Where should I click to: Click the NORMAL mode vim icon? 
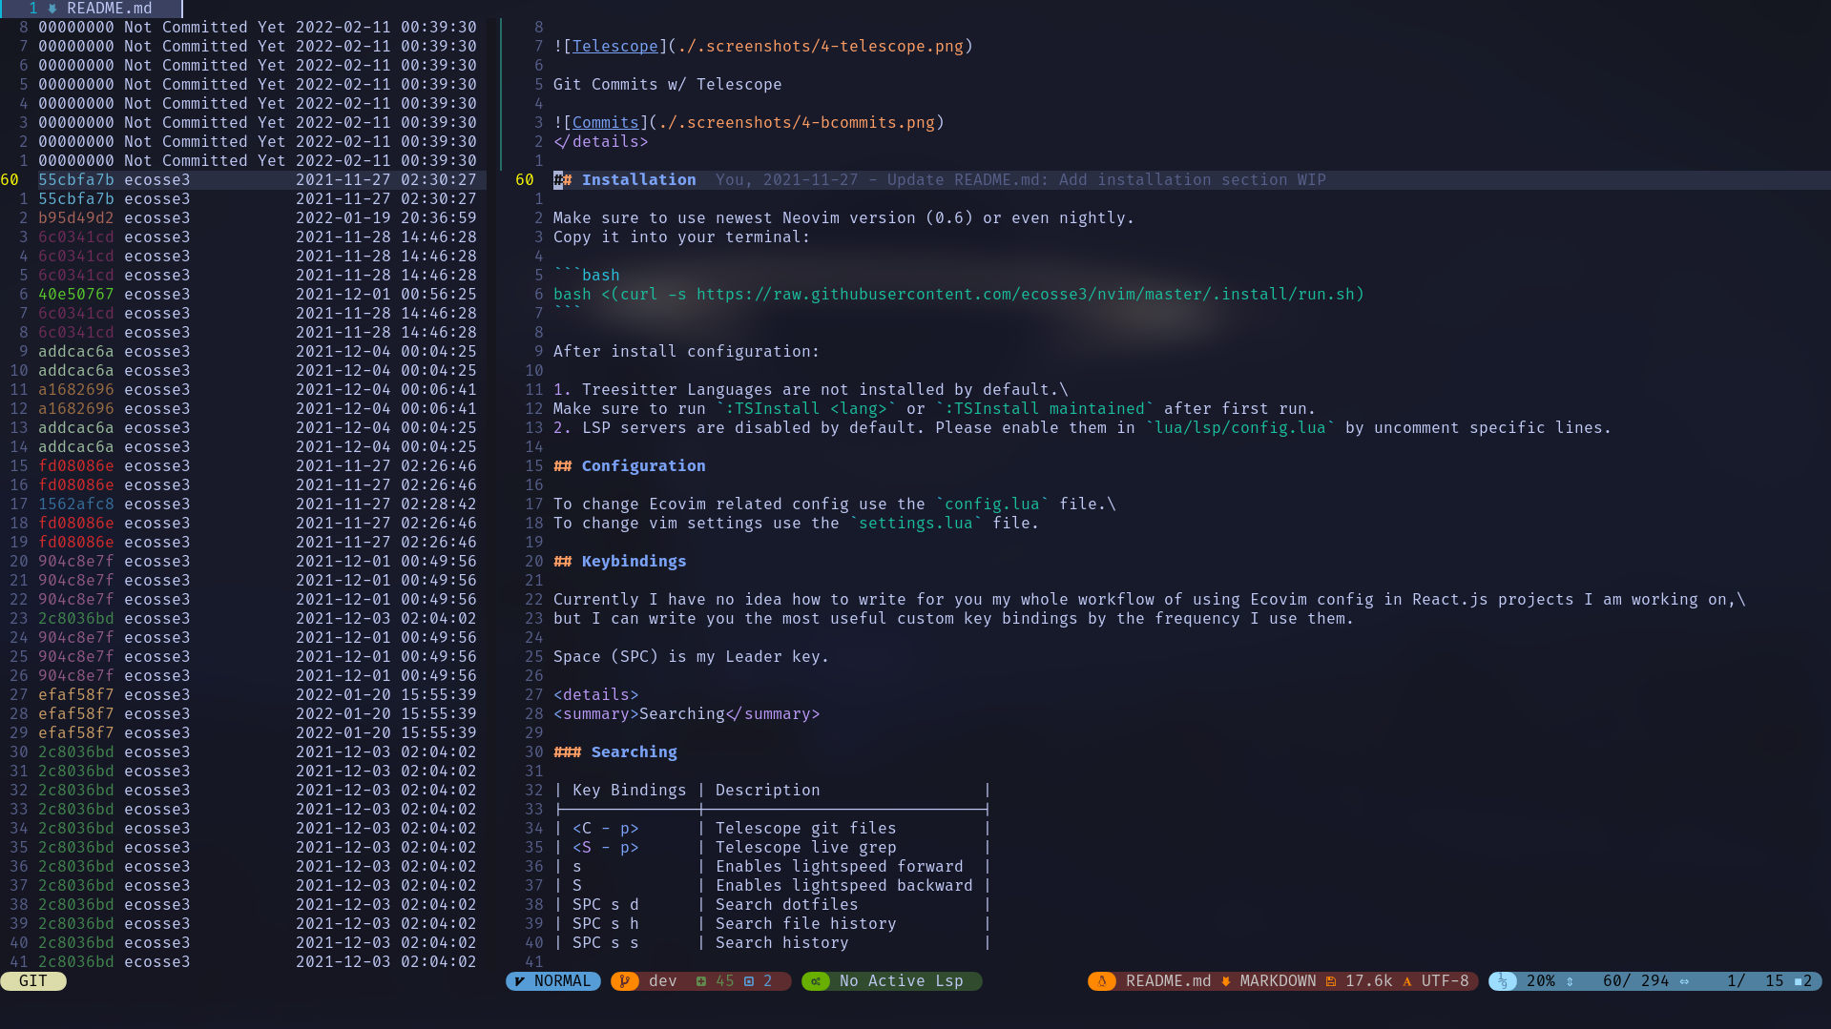[519, 981]
